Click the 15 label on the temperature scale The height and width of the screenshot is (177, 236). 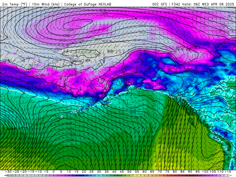point(76,172)
